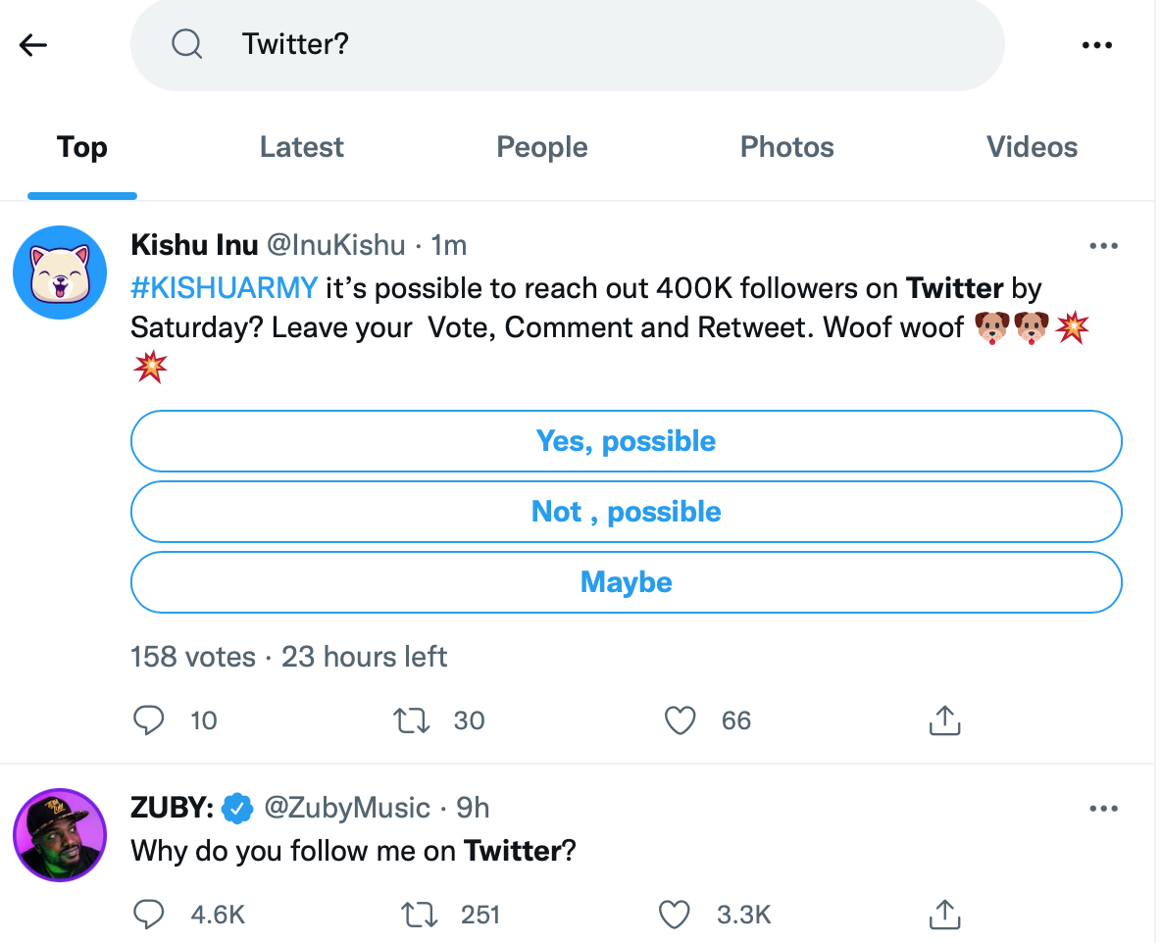Click the Twitter search input field

pos(588,44)
